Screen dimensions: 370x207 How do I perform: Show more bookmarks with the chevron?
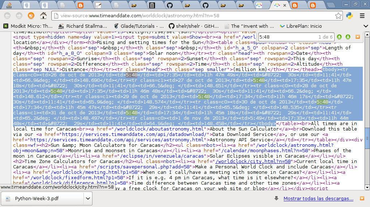[x=363, y=26]
